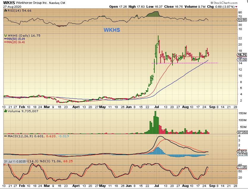Click the company name Workhorse Group Inc.
Viewport: 248px width, 189px height.
tap(32, 3)
